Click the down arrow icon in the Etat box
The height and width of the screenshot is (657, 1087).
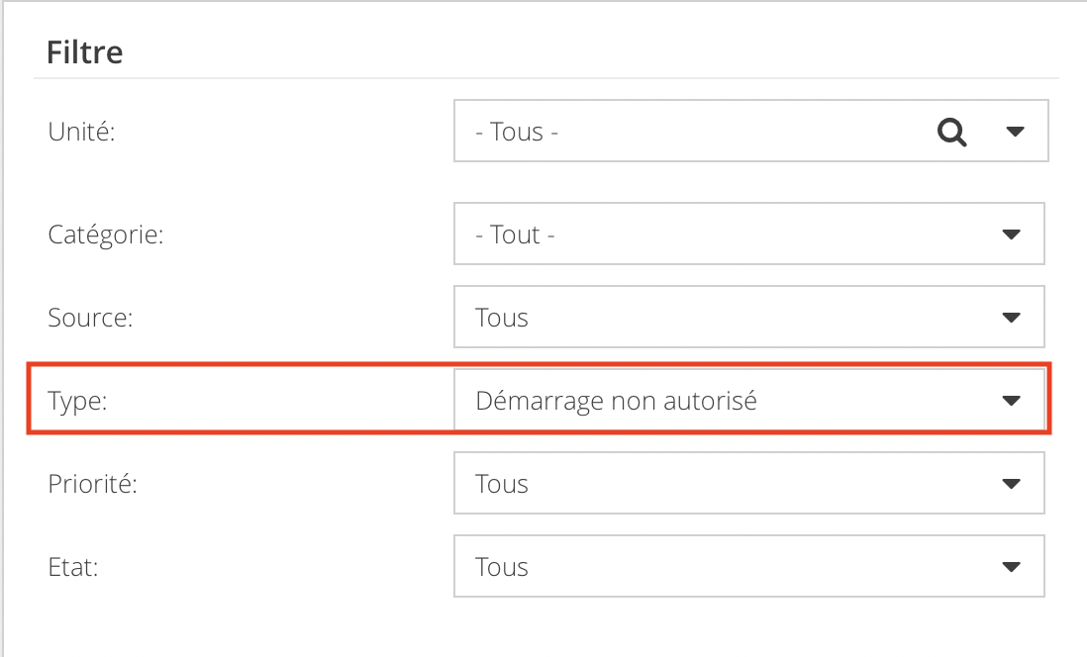click(x=1012, y=567)
